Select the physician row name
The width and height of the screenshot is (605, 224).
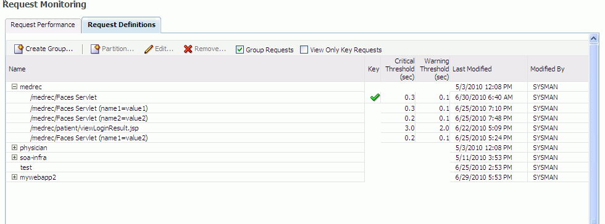33,148
